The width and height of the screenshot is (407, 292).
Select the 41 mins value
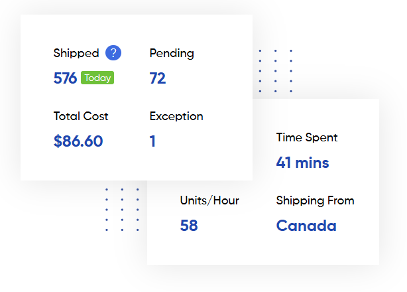point(302,163)
